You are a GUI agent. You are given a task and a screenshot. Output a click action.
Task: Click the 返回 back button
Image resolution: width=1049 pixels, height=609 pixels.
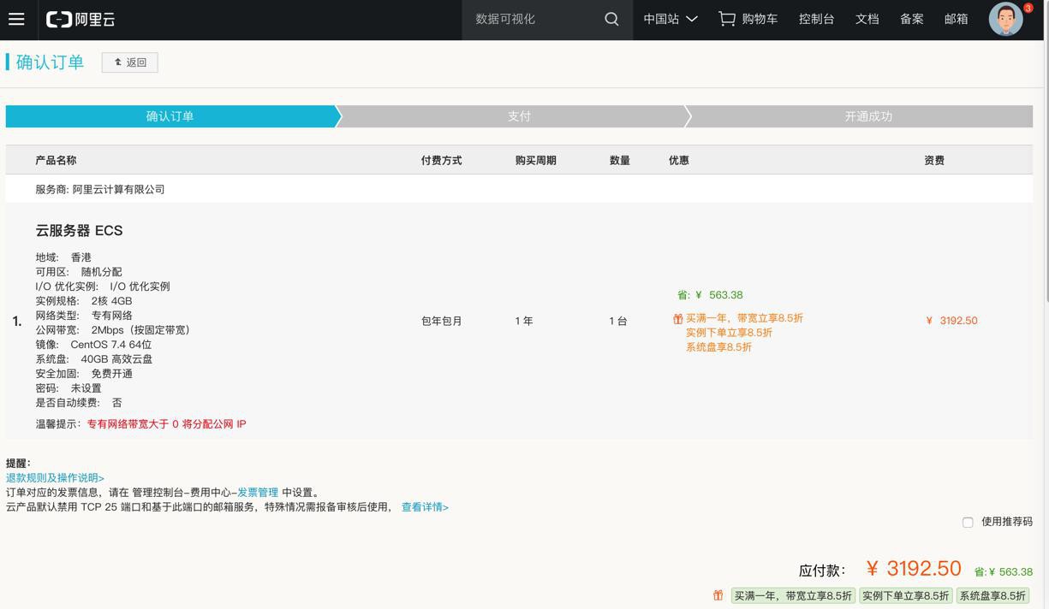130,62
